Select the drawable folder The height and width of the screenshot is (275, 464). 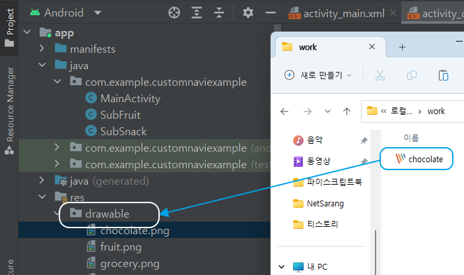pos(107,214)
